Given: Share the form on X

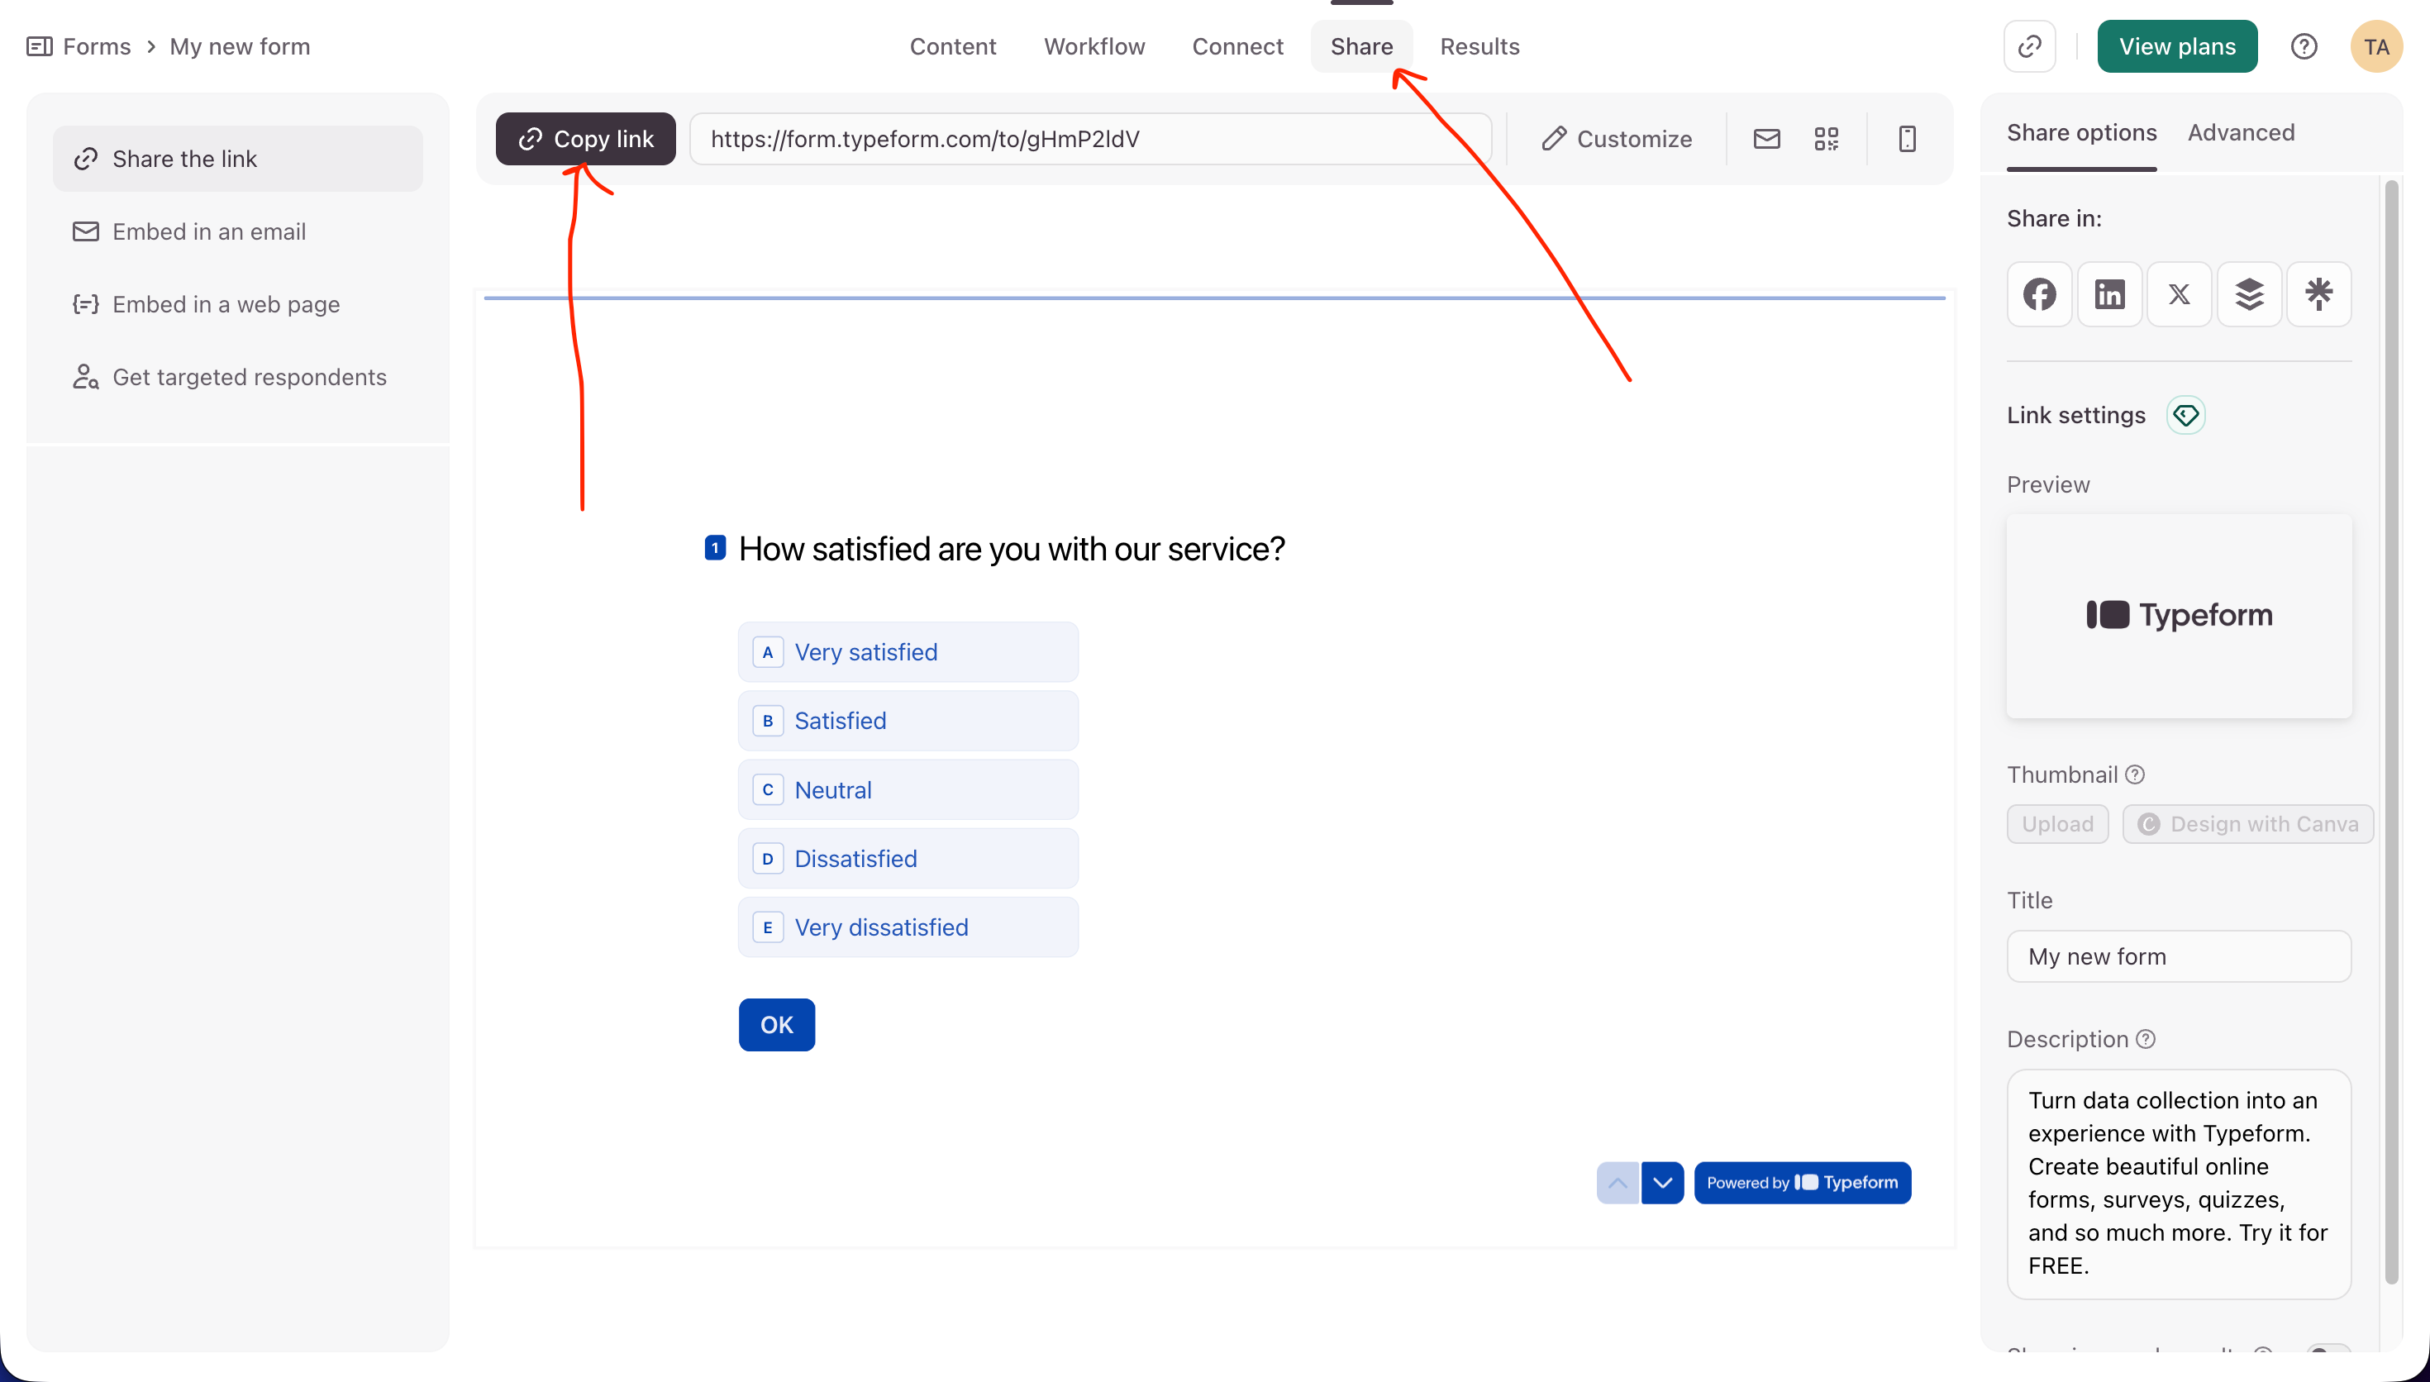Looking at the screenshot, I should pyautogui.click(x=2179, y=294).
